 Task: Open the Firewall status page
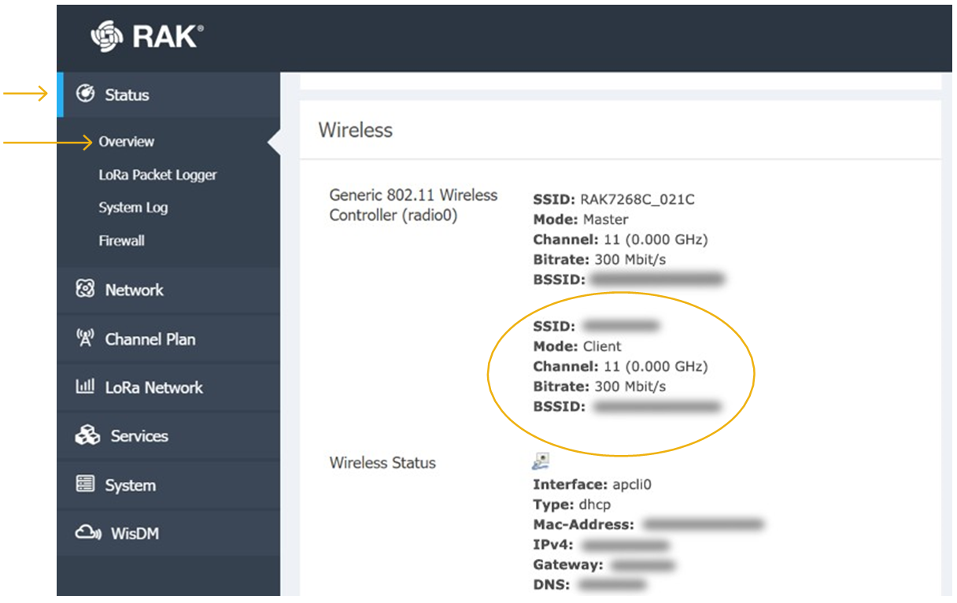pos(121,241)
